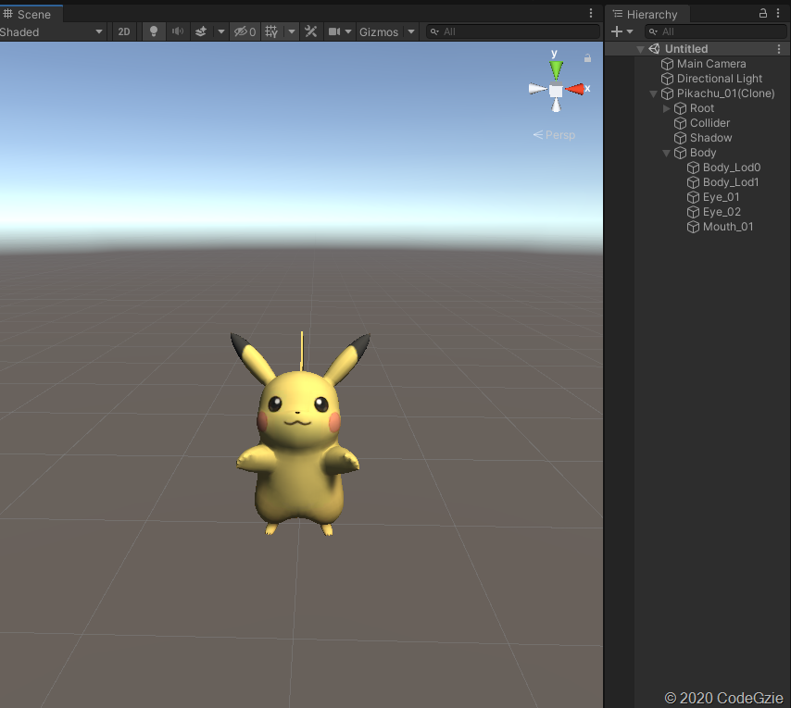
Task: Toggle 2D view mode
Action: (x=123, y=31)
